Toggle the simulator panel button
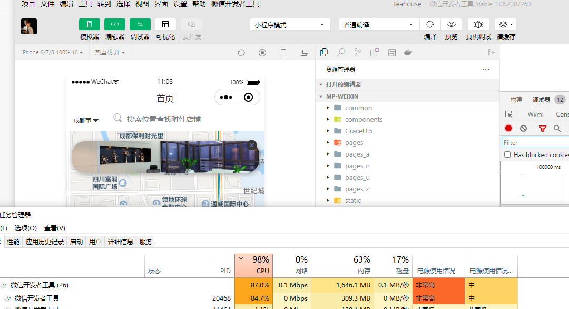This screenshot has height=309, width=569. coord(89,24)
